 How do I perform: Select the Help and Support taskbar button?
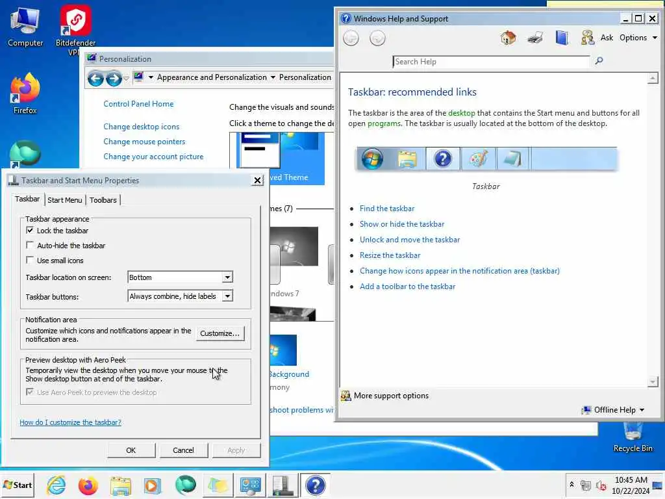(x=315, y=485)
